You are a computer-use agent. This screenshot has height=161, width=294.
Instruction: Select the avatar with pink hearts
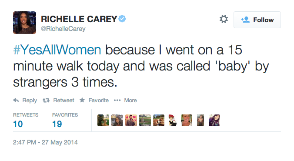[x=131, y=120]
